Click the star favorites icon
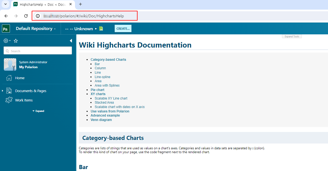 click(16, 40)
